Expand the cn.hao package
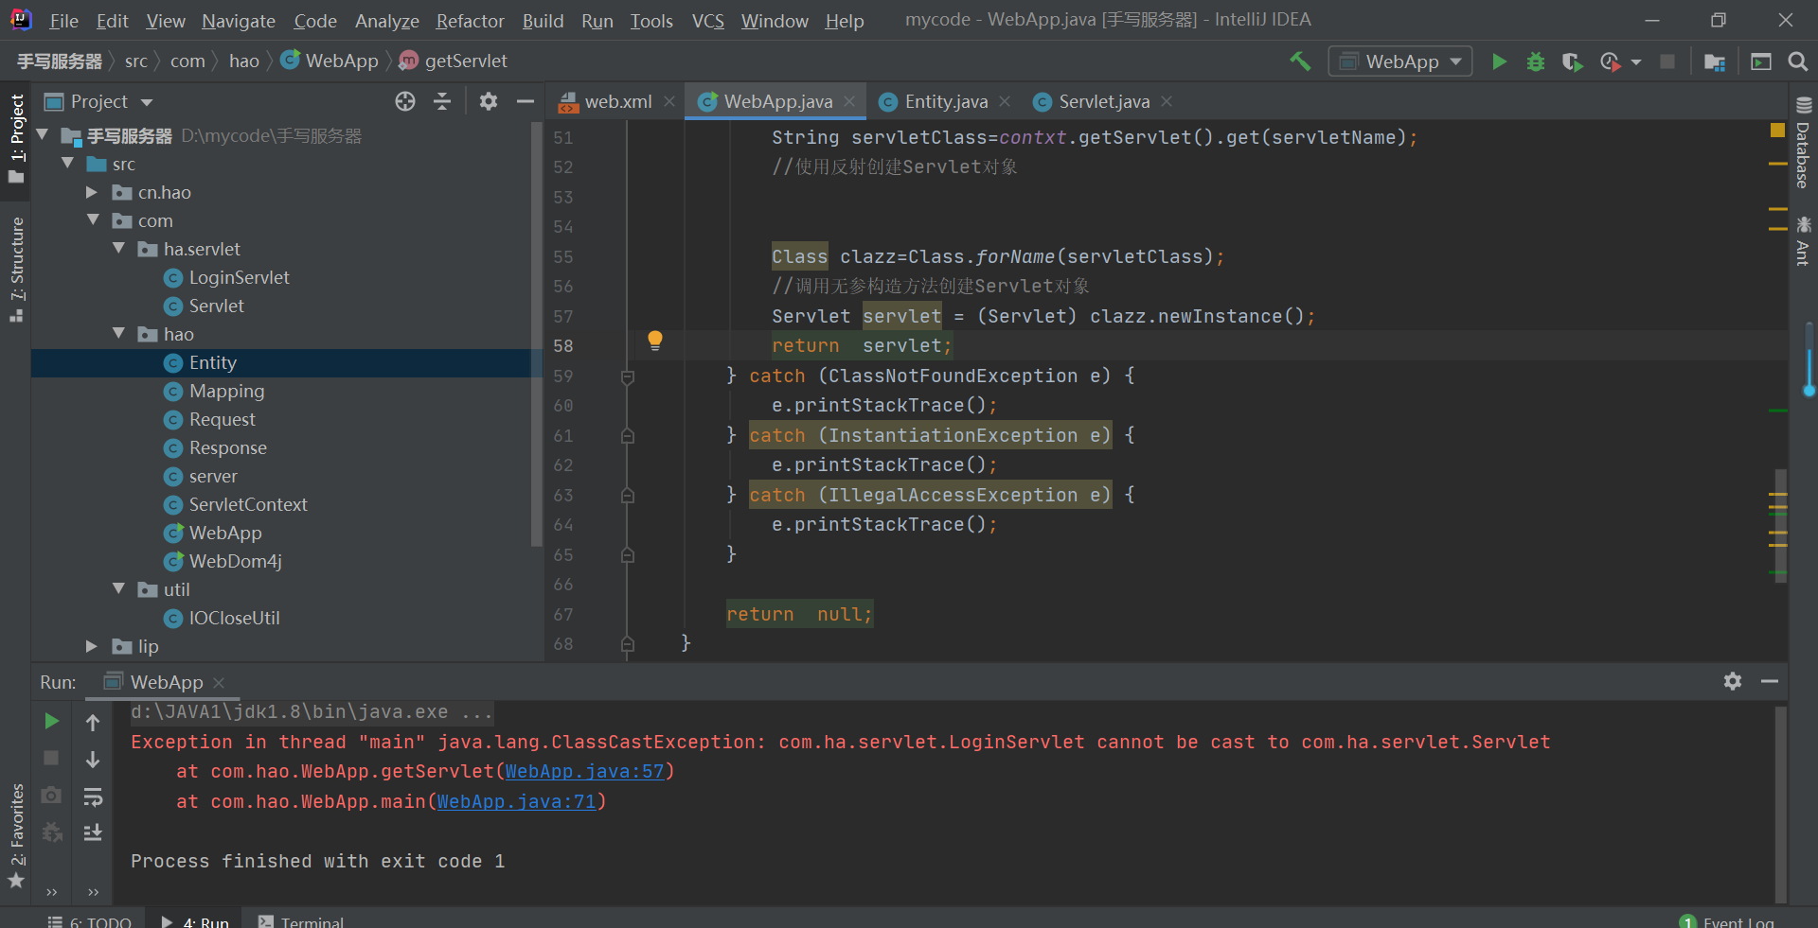This screenshot has height=928, width=1818. [x=92, y=192]
